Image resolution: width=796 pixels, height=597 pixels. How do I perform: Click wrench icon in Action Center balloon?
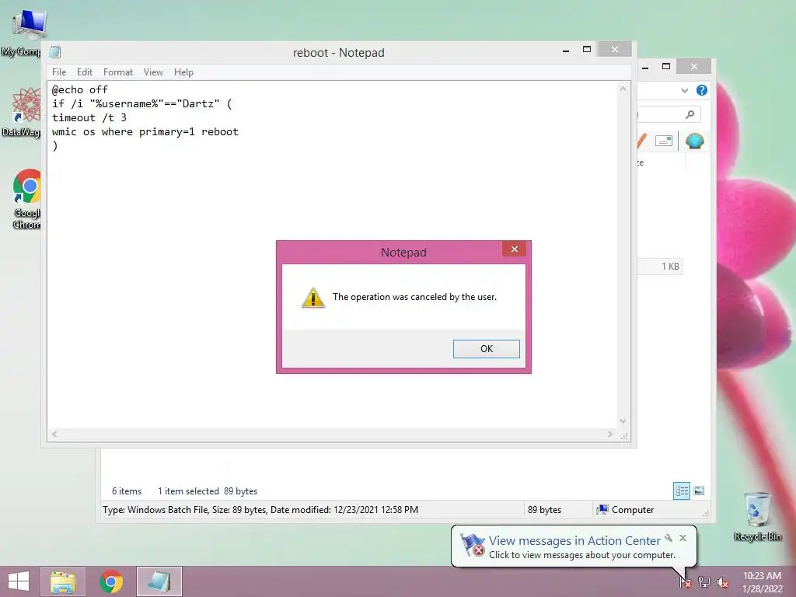pyautogui.click(x=669, y=538)
